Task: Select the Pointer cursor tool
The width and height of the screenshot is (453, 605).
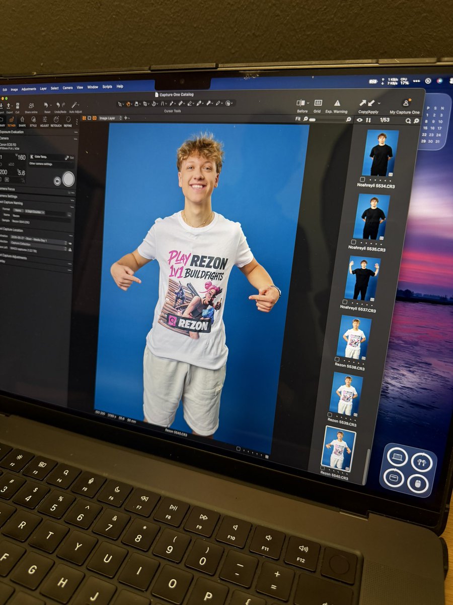Action: point(120,104)
